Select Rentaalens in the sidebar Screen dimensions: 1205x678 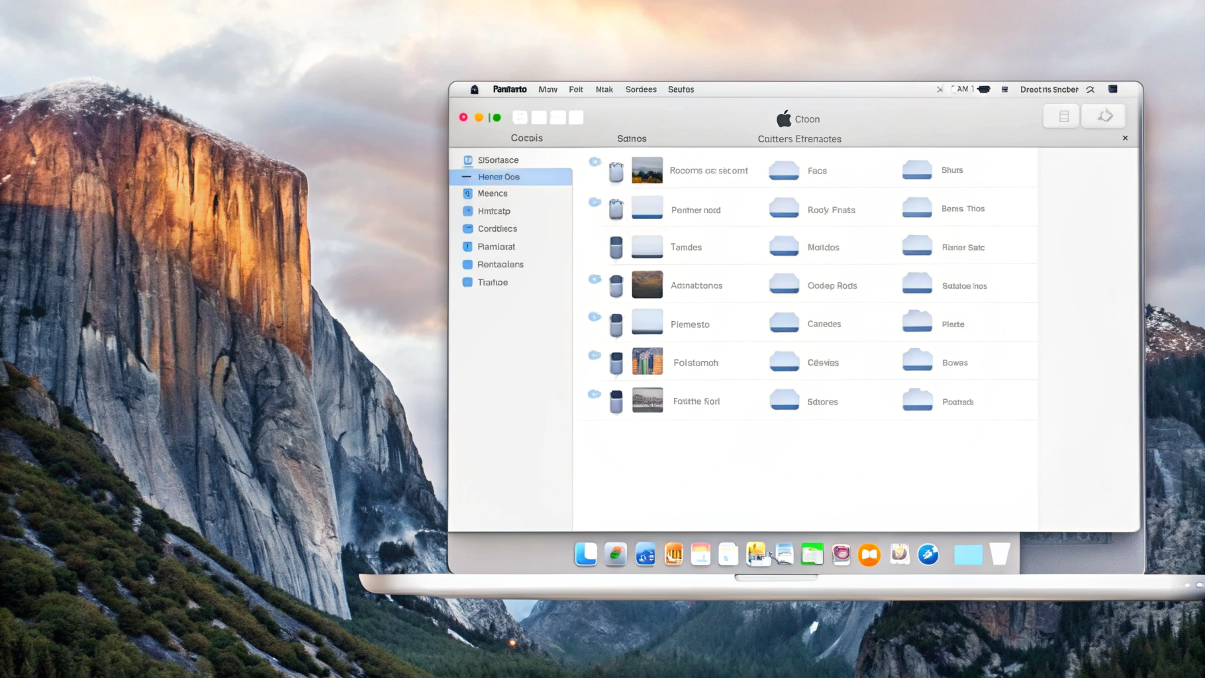[x=500, y=264]
